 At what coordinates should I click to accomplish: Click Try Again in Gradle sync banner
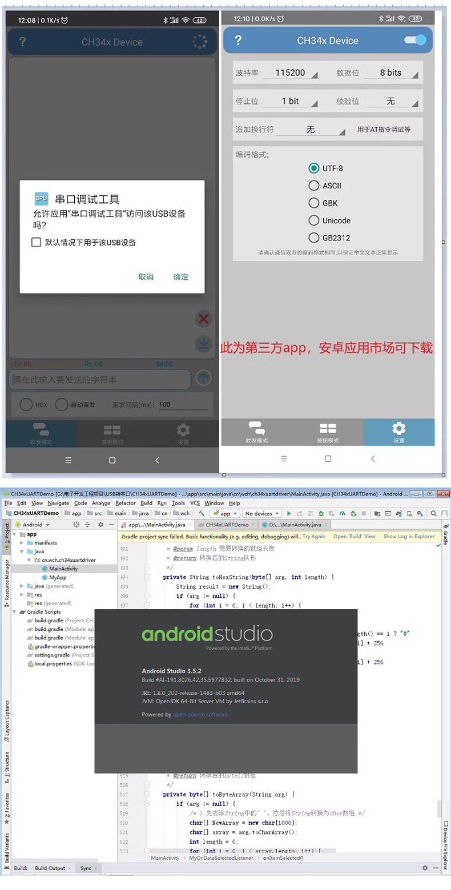click(x=314, y=537)
